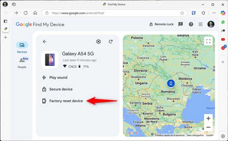The height and width of the screenshot is (141, 228).
Task: Click the Galaxy A54 5G phone thumbnail
Action: 50,60
